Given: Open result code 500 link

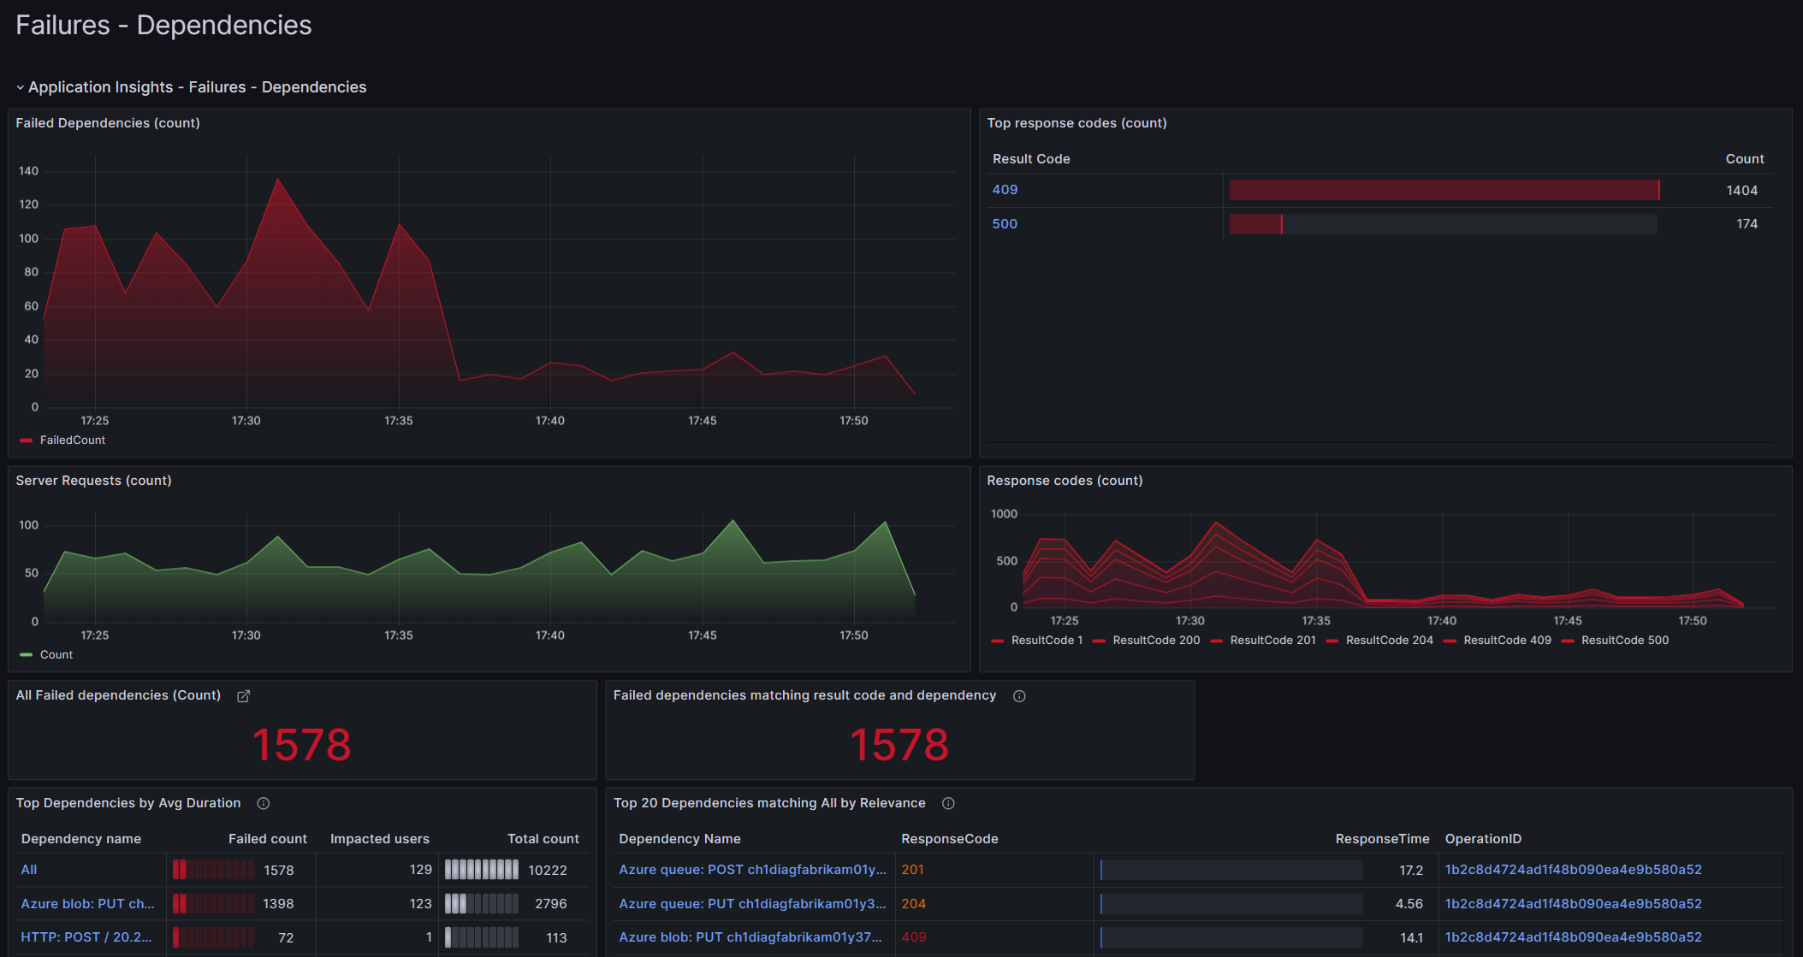Looking at the screenshot, I should (x=1005, y=224).
